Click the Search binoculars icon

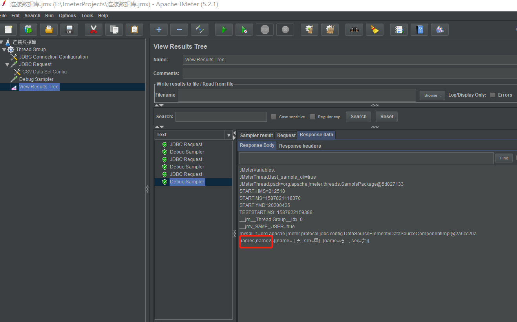(354, 29)
